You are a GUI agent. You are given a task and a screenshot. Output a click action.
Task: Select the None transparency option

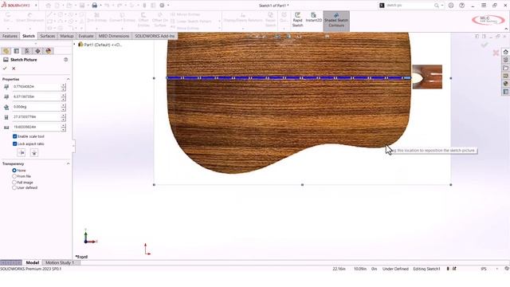(x=14, y=170)
